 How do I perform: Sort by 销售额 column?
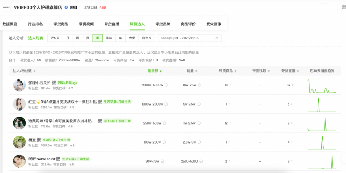click(155, 71)
